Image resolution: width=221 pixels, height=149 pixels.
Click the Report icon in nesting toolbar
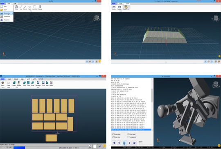coord(51,84)
